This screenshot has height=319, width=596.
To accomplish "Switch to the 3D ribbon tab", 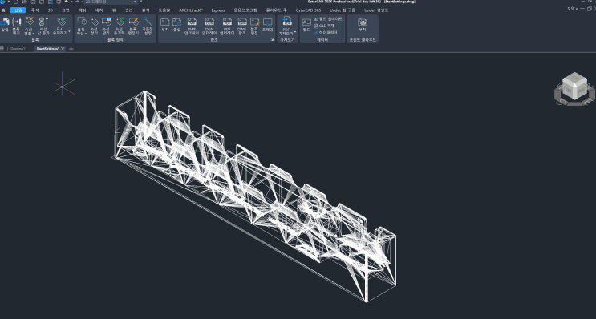I will (x=51, y=10).
